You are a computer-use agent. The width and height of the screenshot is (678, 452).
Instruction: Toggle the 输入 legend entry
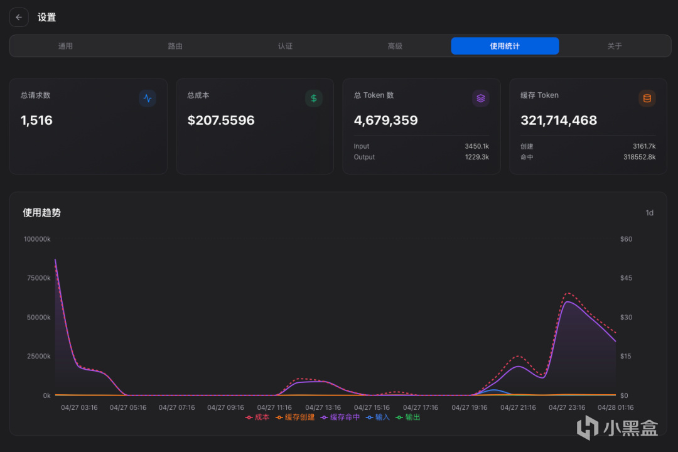(x=378, y=417)
